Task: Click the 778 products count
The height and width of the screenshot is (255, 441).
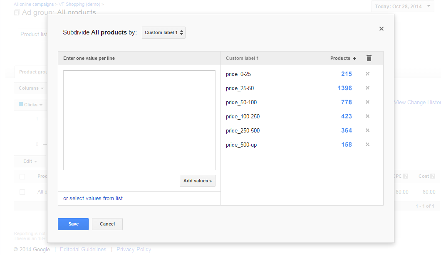Action: click(347, 102)
